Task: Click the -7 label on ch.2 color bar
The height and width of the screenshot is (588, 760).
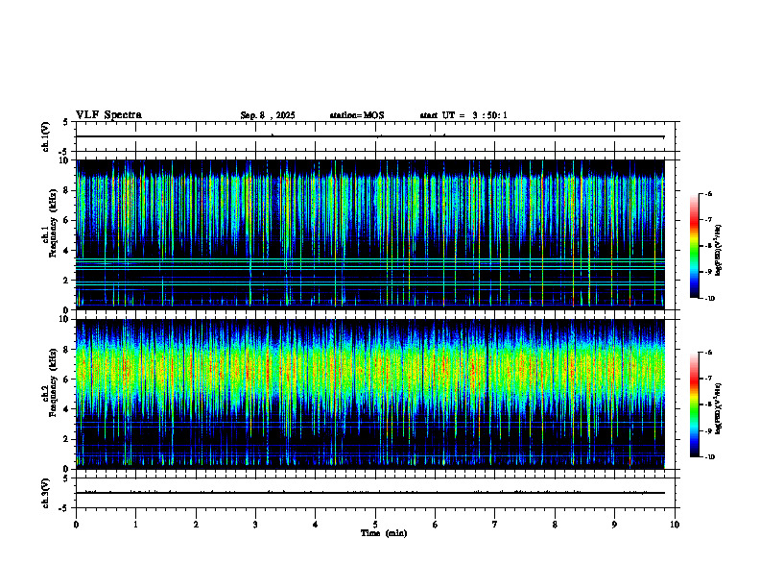Action: point(708,379)
